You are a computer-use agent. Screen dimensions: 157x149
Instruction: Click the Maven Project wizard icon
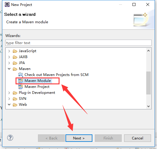(x=21, y=87)
